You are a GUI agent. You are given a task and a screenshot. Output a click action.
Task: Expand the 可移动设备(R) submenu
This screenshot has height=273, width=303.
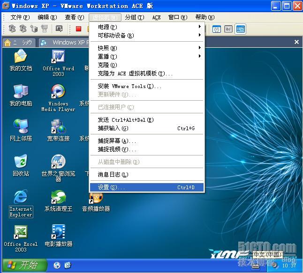147,36
